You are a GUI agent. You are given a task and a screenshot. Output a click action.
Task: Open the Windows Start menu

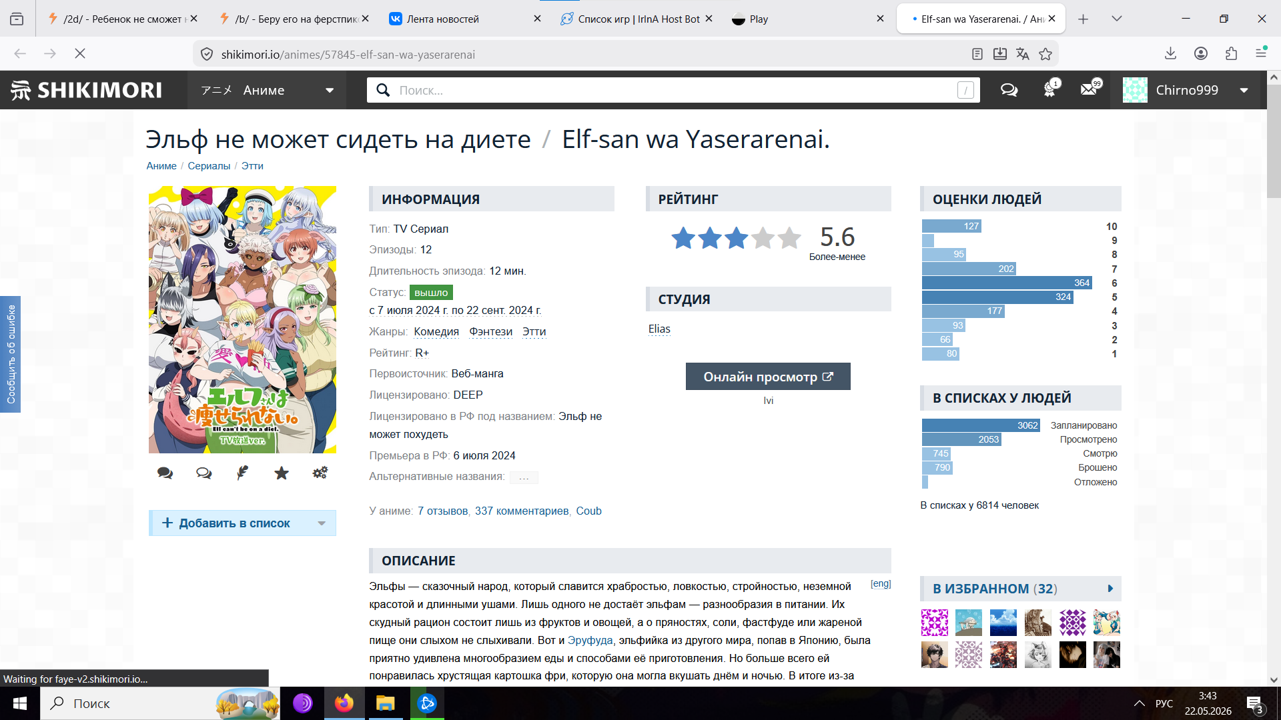click(x=20, y=703)
